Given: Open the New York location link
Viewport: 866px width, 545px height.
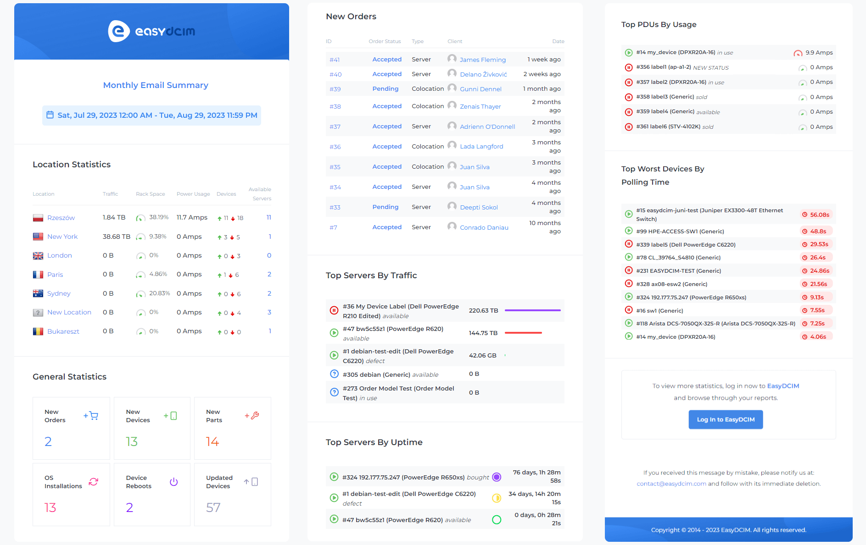Looking at the screenshot, I should pos(62,237).
